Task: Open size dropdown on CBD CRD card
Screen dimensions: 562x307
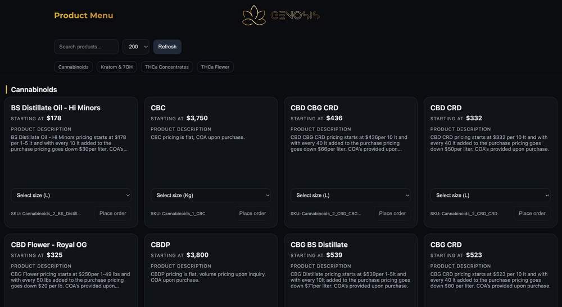Action: point(490,195)
